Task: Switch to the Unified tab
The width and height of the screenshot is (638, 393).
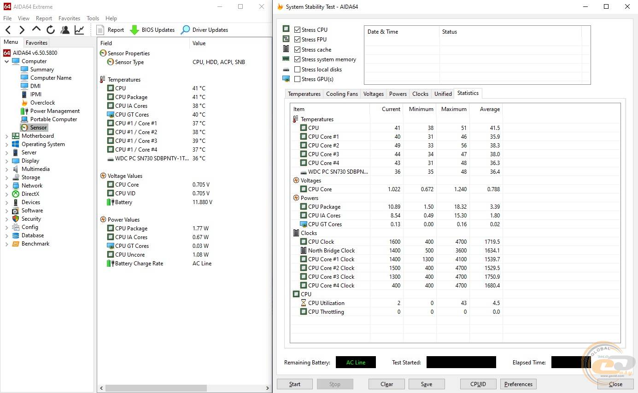Action: pyautogui.click(x=443, y=94)
